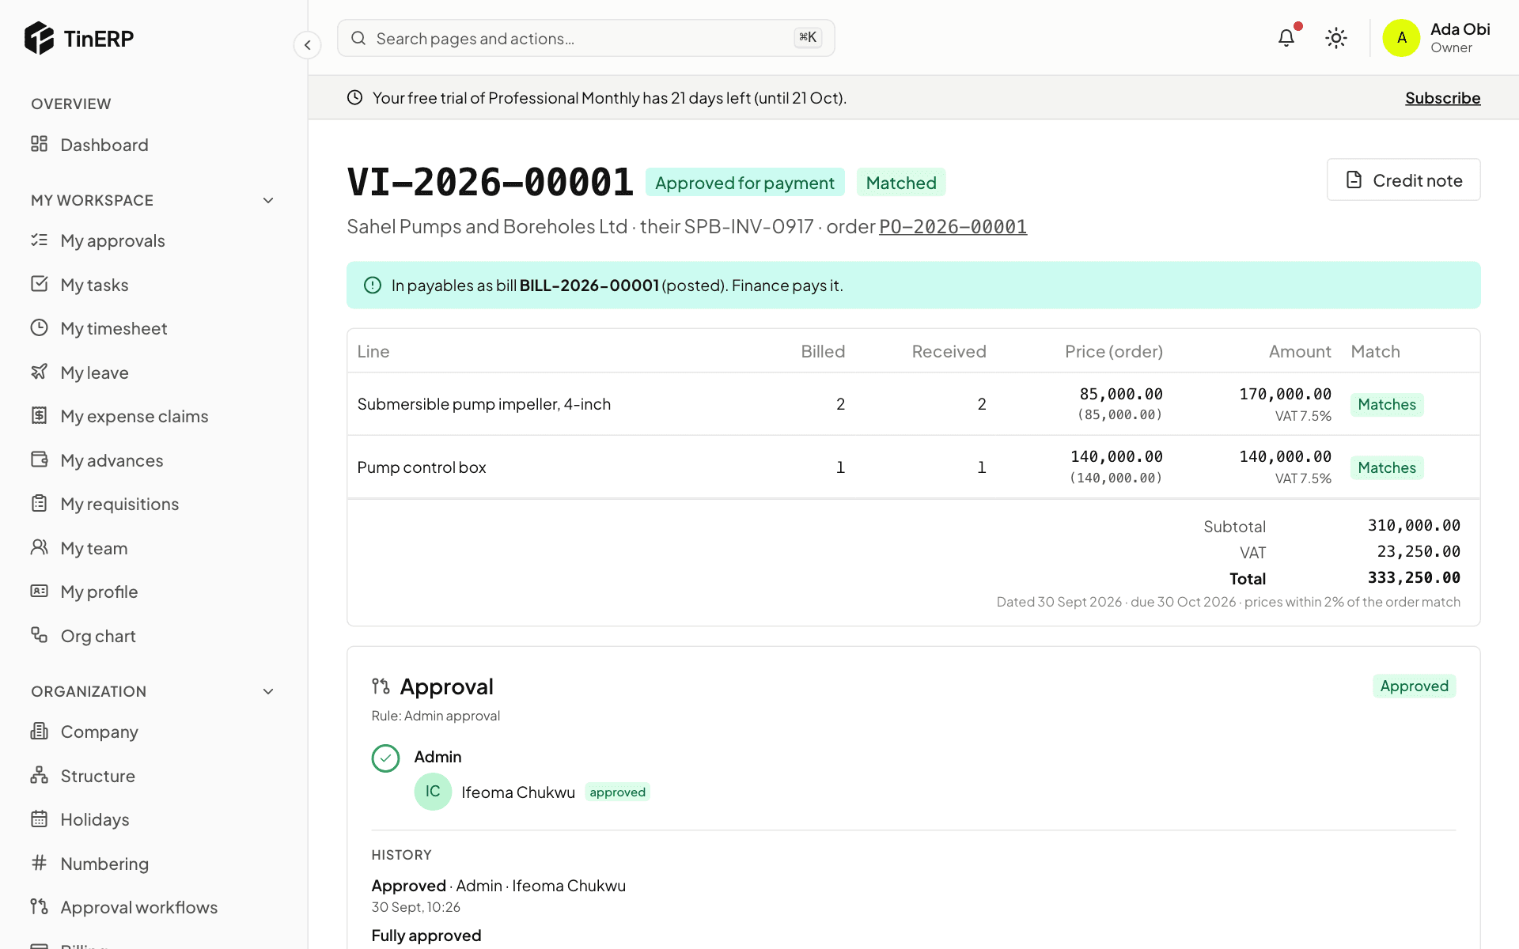Screen dimensions: 1519x949
Task: Click the clock icon in trial banner
Action: 354,97
